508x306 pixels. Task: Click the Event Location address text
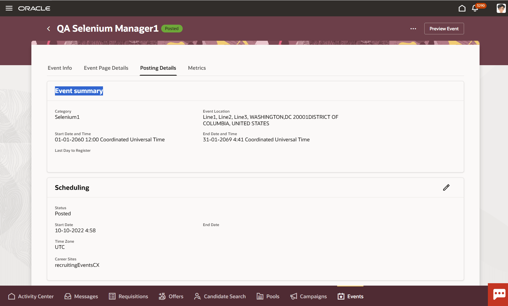pyautogui.click(x=271, y=120)
